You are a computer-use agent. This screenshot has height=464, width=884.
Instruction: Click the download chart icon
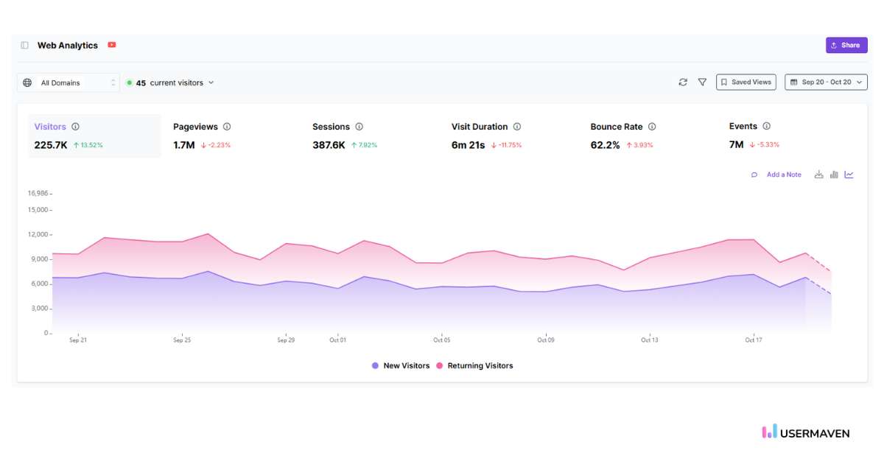(818, 175)
